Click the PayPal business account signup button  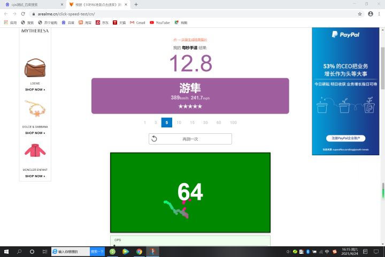click(345, 138)
